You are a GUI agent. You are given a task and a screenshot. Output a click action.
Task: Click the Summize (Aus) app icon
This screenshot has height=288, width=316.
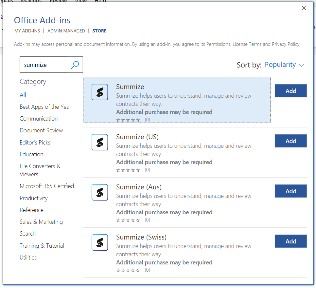pos(99,192)
